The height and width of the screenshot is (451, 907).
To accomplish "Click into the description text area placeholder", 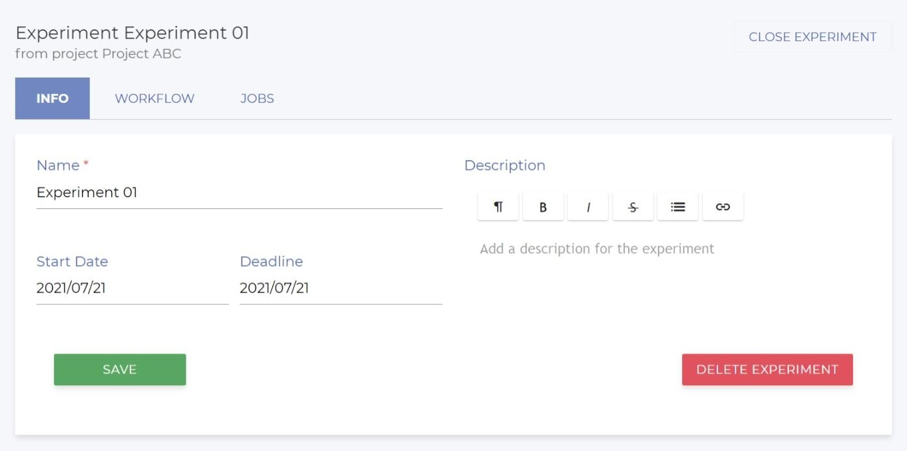I will [x=597, y=249].
